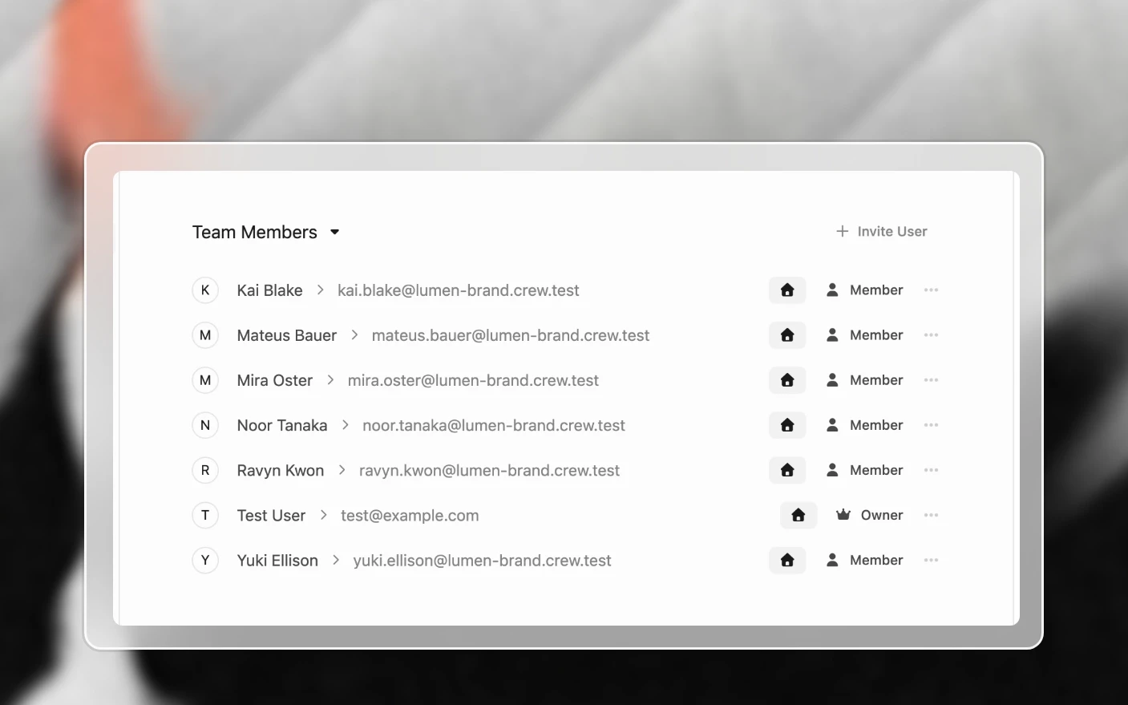Open more options for Ravyn Kwon
This screenshot has width=1128, height=705.
coord(931,470)
